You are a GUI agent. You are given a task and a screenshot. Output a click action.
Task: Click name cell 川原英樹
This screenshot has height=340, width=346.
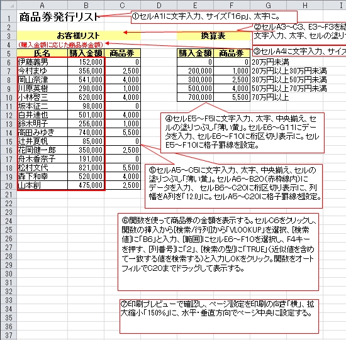tap(42, 89)
